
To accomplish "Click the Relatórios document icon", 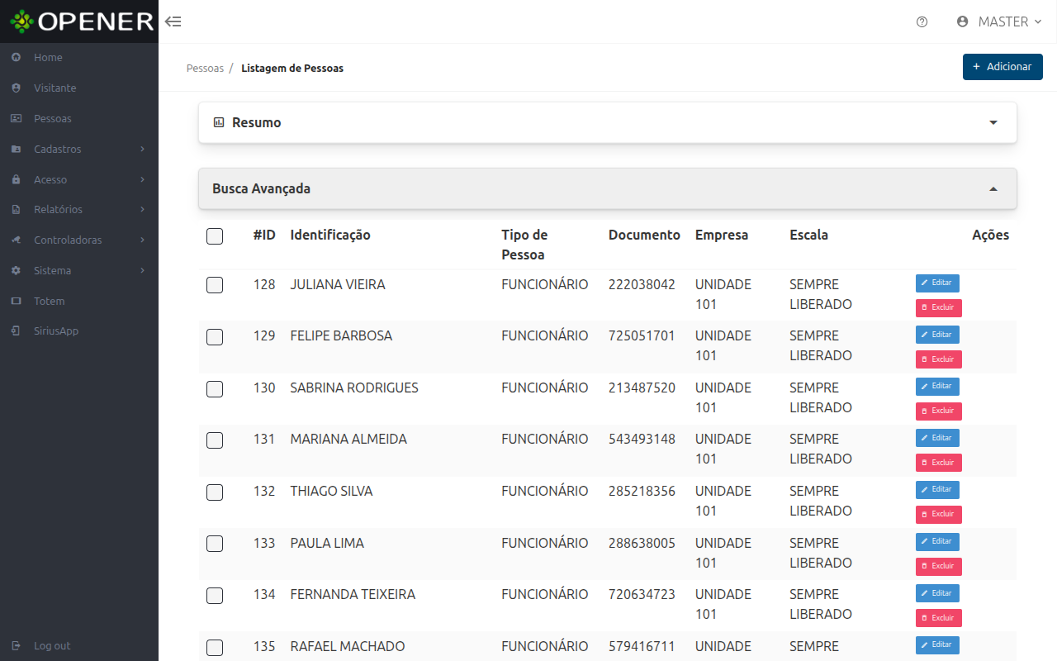I will click(x=16, y=210).
